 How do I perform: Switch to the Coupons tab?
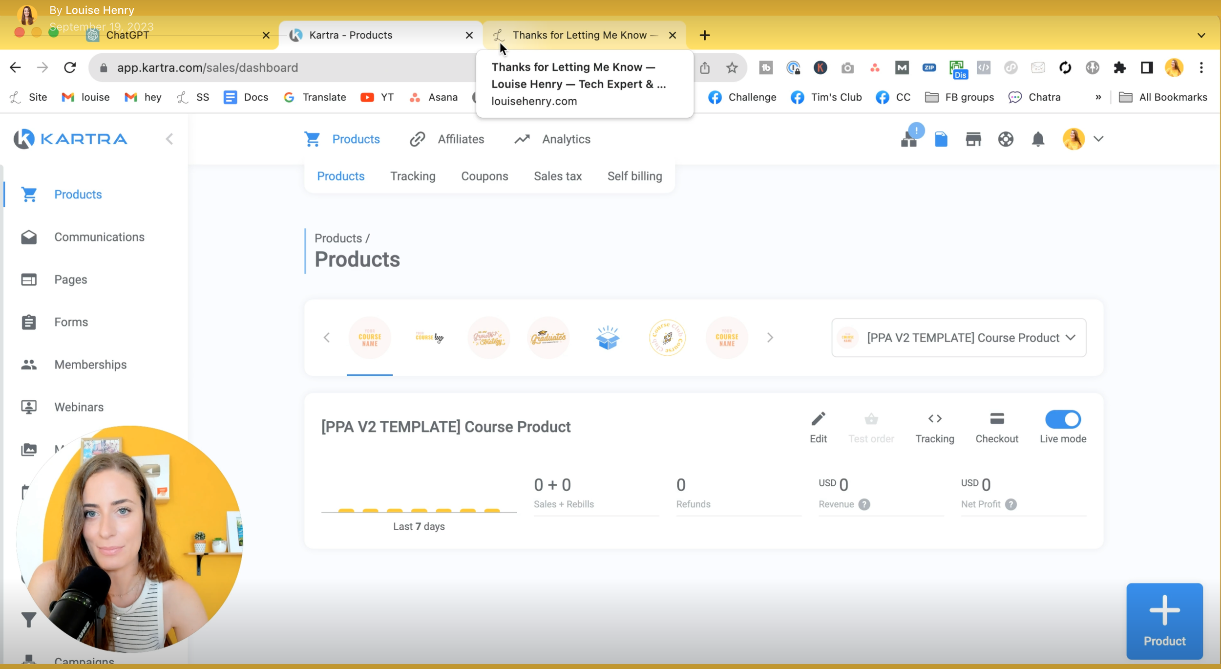(484, 176)
